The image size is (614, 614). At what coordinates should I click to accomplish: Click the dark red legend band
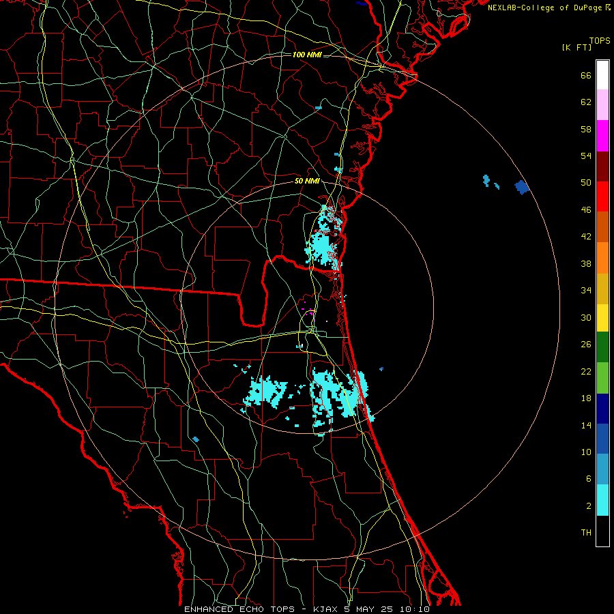click(602, 166)
